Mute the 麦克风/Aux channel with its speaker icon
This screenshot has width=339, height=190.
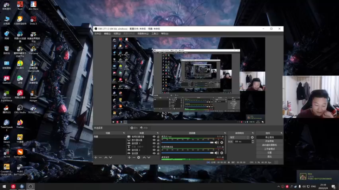click(x=217, y=142)
